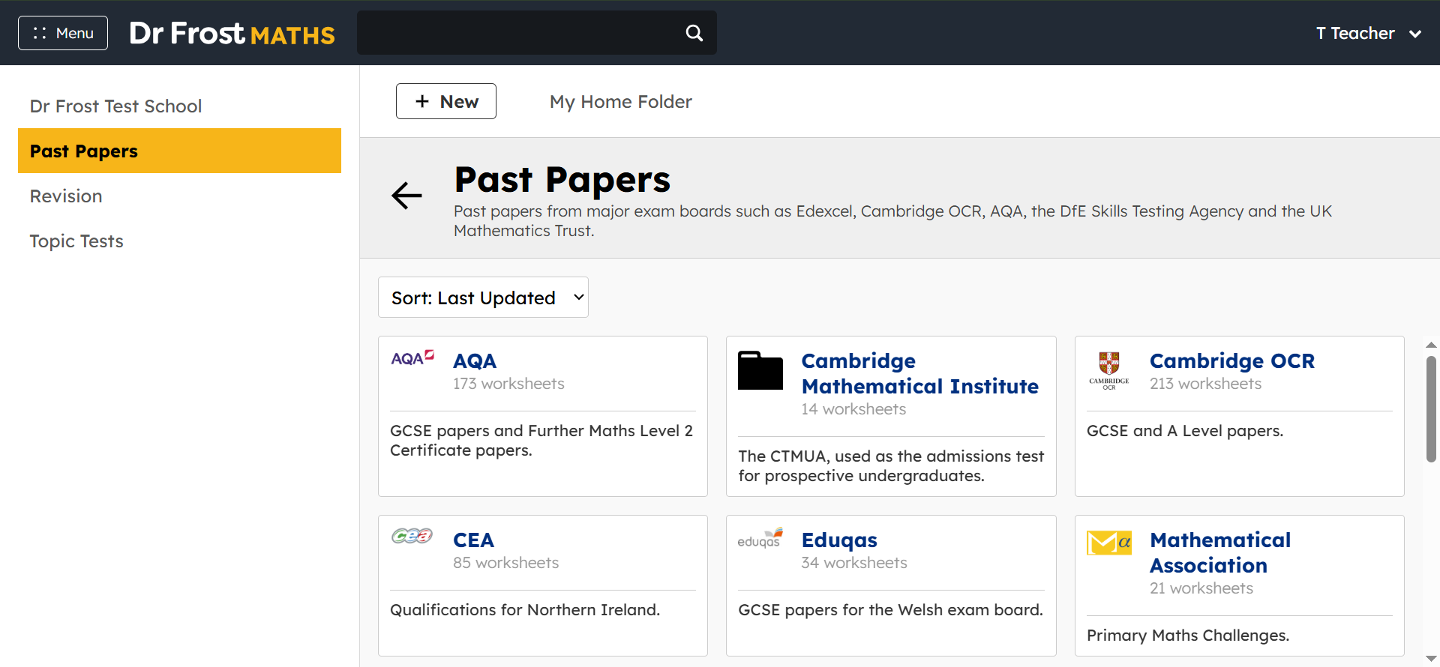
Task: Click the '173 worksheets' text
Action: [x=508, y=384]
